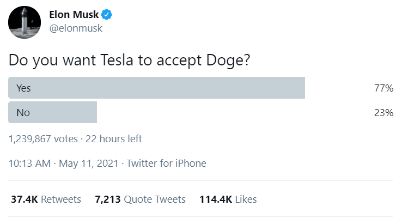
Task: Choose the Yes poll option bar
Action: [157, 88]
